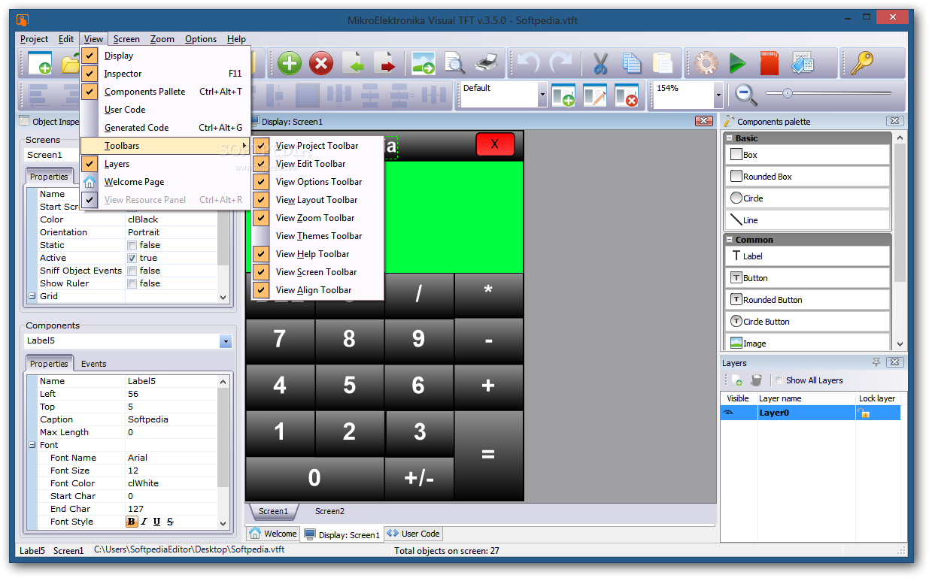Click the printer icon
Screen dimensions: 929x578
pyautogui.click(x=487, y=63)
